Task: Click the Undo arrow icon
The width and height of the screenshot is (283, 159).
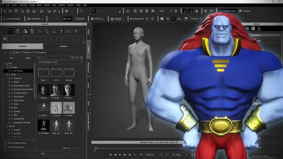Action: pos(81,11)
